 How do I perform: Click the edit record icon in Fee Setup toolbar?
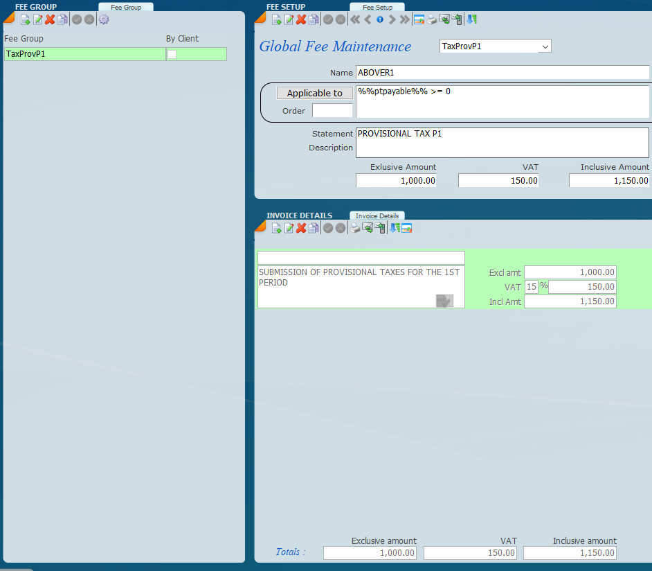[289, 19]
